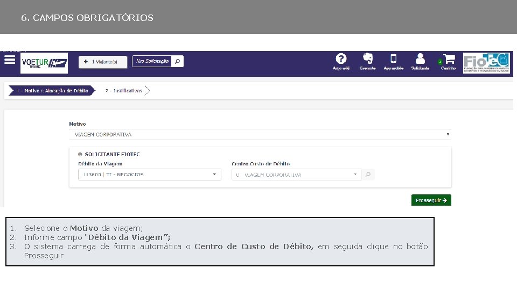Click the Centro Custo de Débito label
Screen dimensions: 517x290
[261, 164]
